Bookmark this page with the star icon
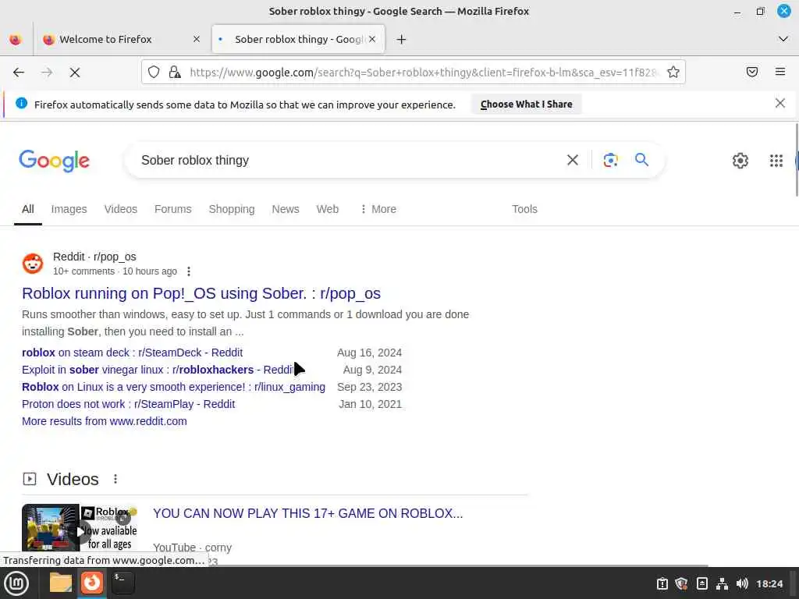799x599 pixels. tap(673, 72)
